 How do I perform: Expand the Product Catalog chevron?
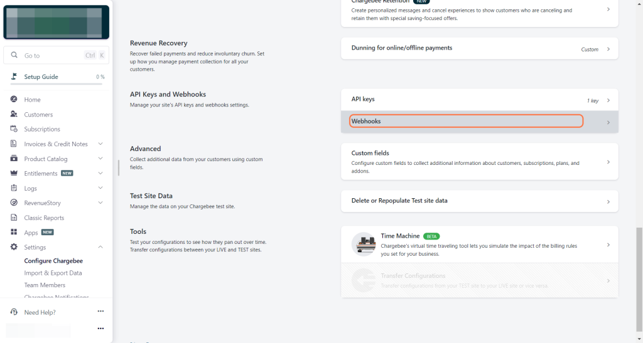[x=100, y=159]
